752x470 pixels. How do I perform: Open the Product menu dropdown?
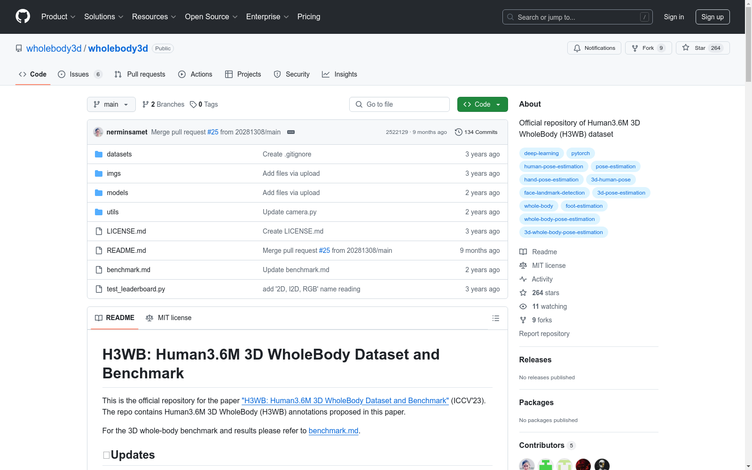[58, 16]
